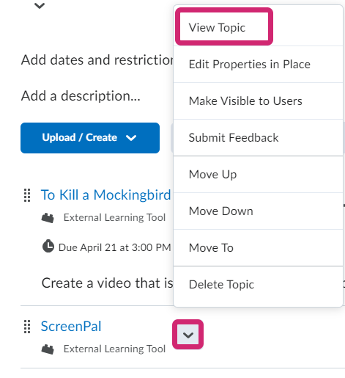Open the ScreenPal topic link
Screen dimensions: 345x378
pos(71,326)
